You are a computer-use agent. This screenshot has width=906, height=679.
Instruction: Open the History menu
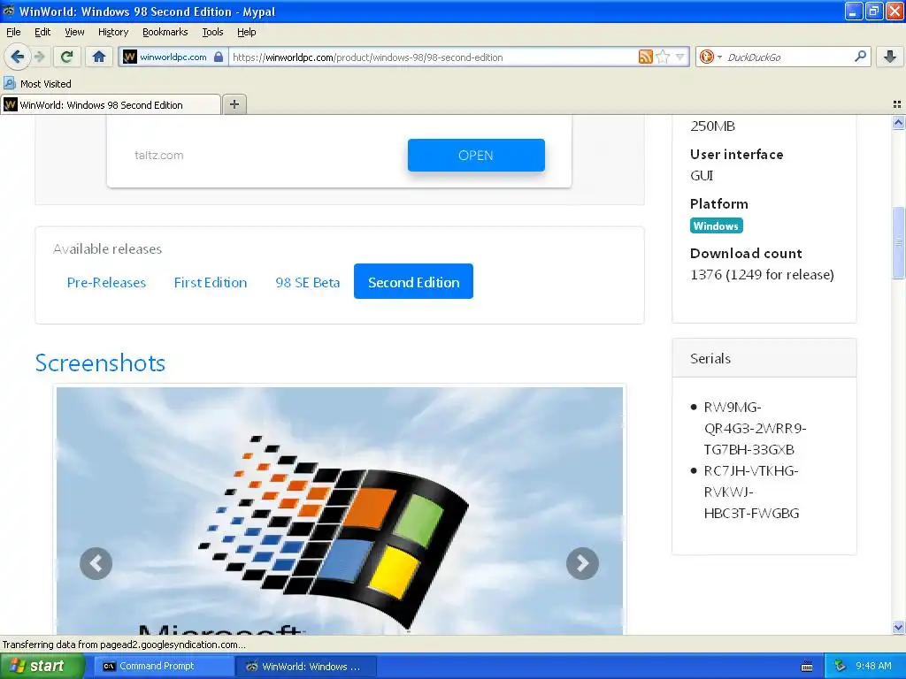(113, 32)
